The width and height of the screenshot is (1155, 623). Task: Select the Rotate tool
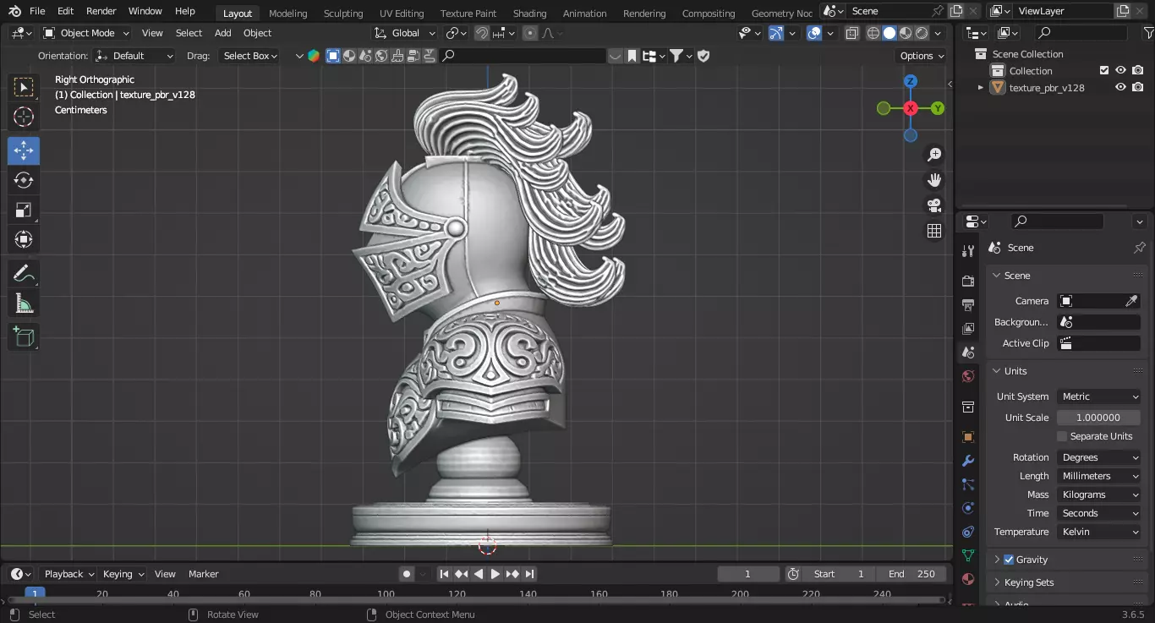pos(24,180)
